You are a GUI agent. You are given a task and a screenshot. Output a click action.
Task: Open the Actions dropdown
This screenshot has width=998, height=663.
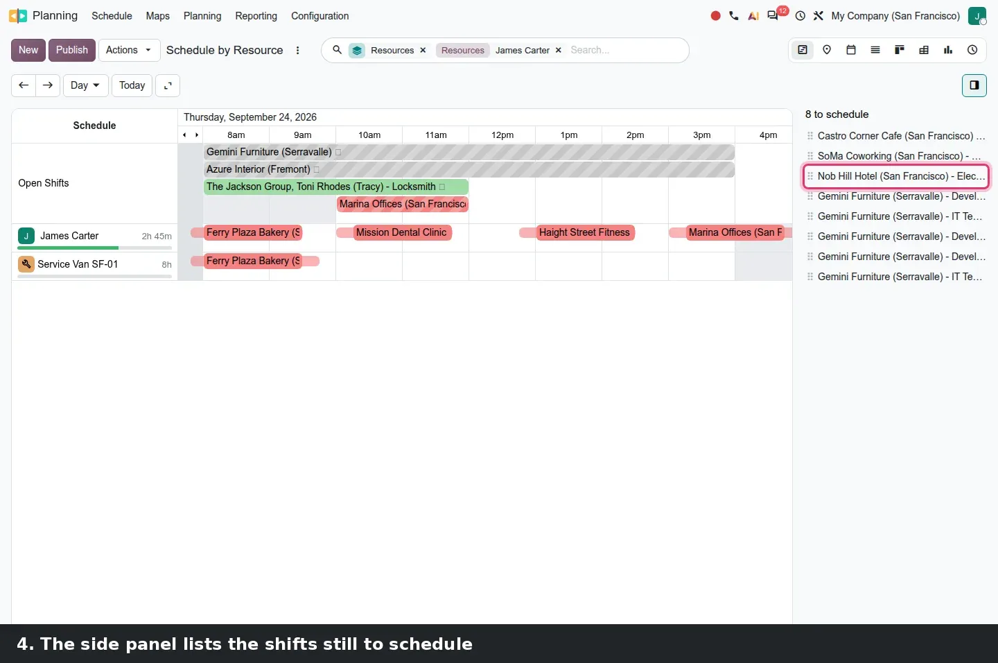click(x=129, y=50)
